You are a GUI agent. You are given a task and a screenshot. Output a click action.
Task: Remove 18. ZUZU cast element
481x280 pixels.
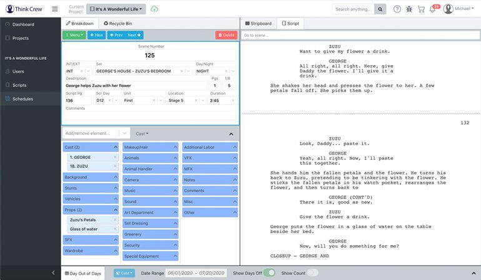pos(115,166)
